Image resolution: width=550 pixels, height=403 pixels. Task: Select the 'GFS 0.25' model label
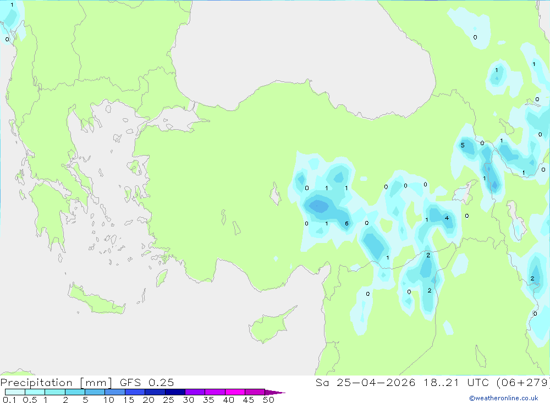[147, 383]
